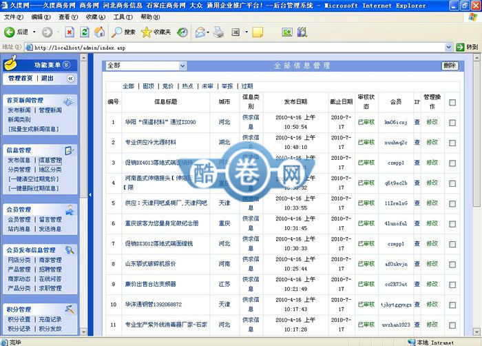Viewport: 482px width, 346px height.
Task: Open the 文件(F) menu
Action: [x=14, y=17]
